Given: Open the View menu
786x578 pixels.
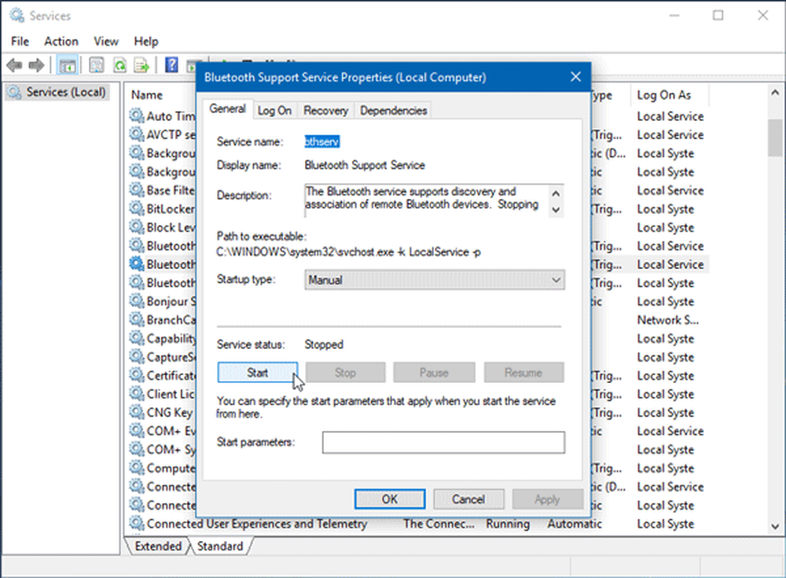Looking at the screenshot, I should pyautogui.click(x=106, y=41).
